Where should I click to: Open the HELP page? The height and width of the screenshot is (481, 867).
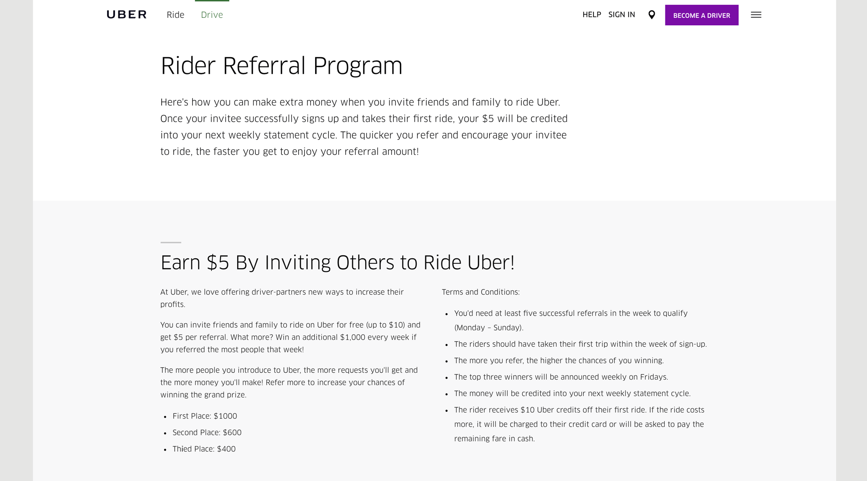pos(591,15)
